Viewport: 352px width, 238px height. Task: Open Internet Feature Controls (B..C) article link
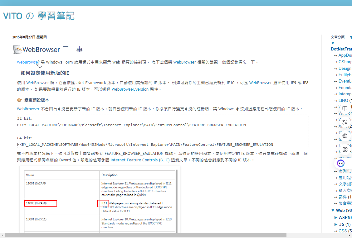pyautogui.click(x=140, y=160)
